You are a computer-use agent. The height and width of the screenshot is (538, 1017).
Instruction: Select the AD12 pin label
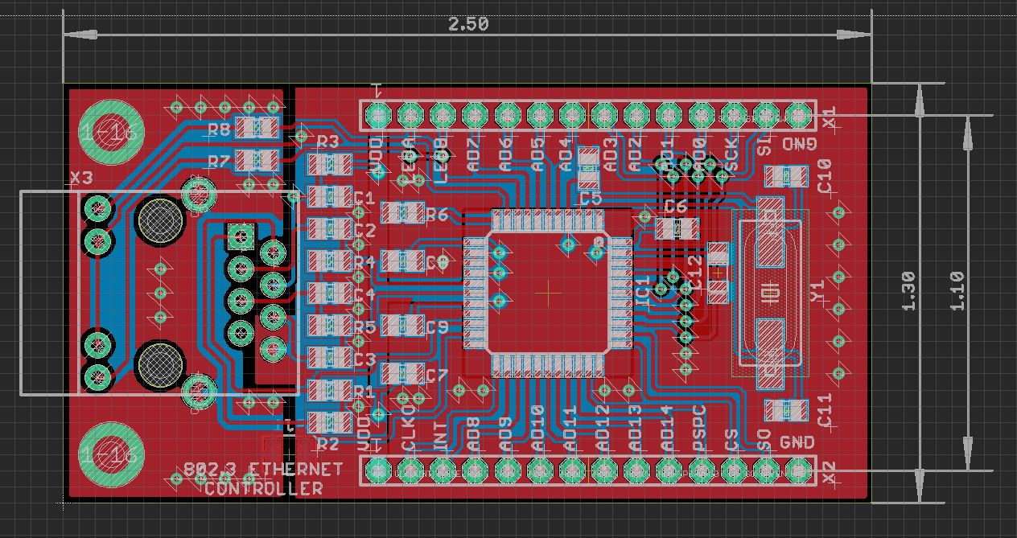coord(603,427)
